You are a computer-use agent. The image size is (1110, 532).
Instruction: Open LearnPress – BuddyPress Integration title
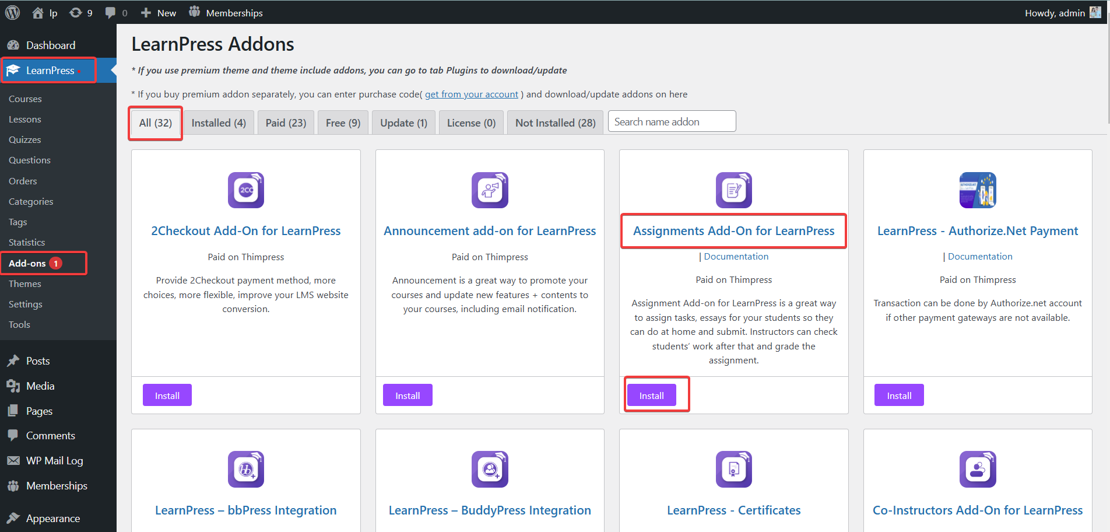click(490, 510)
